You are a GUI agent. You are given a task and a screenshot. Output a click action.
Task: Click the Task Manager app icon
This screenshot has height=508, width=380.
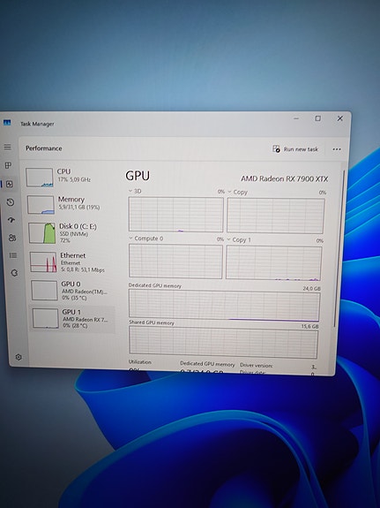7,123
